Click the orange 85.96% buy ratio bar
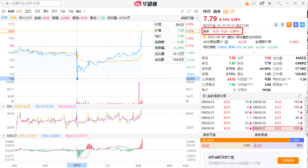The height and width of the screenshot is (168, 308). click(245, 140)
